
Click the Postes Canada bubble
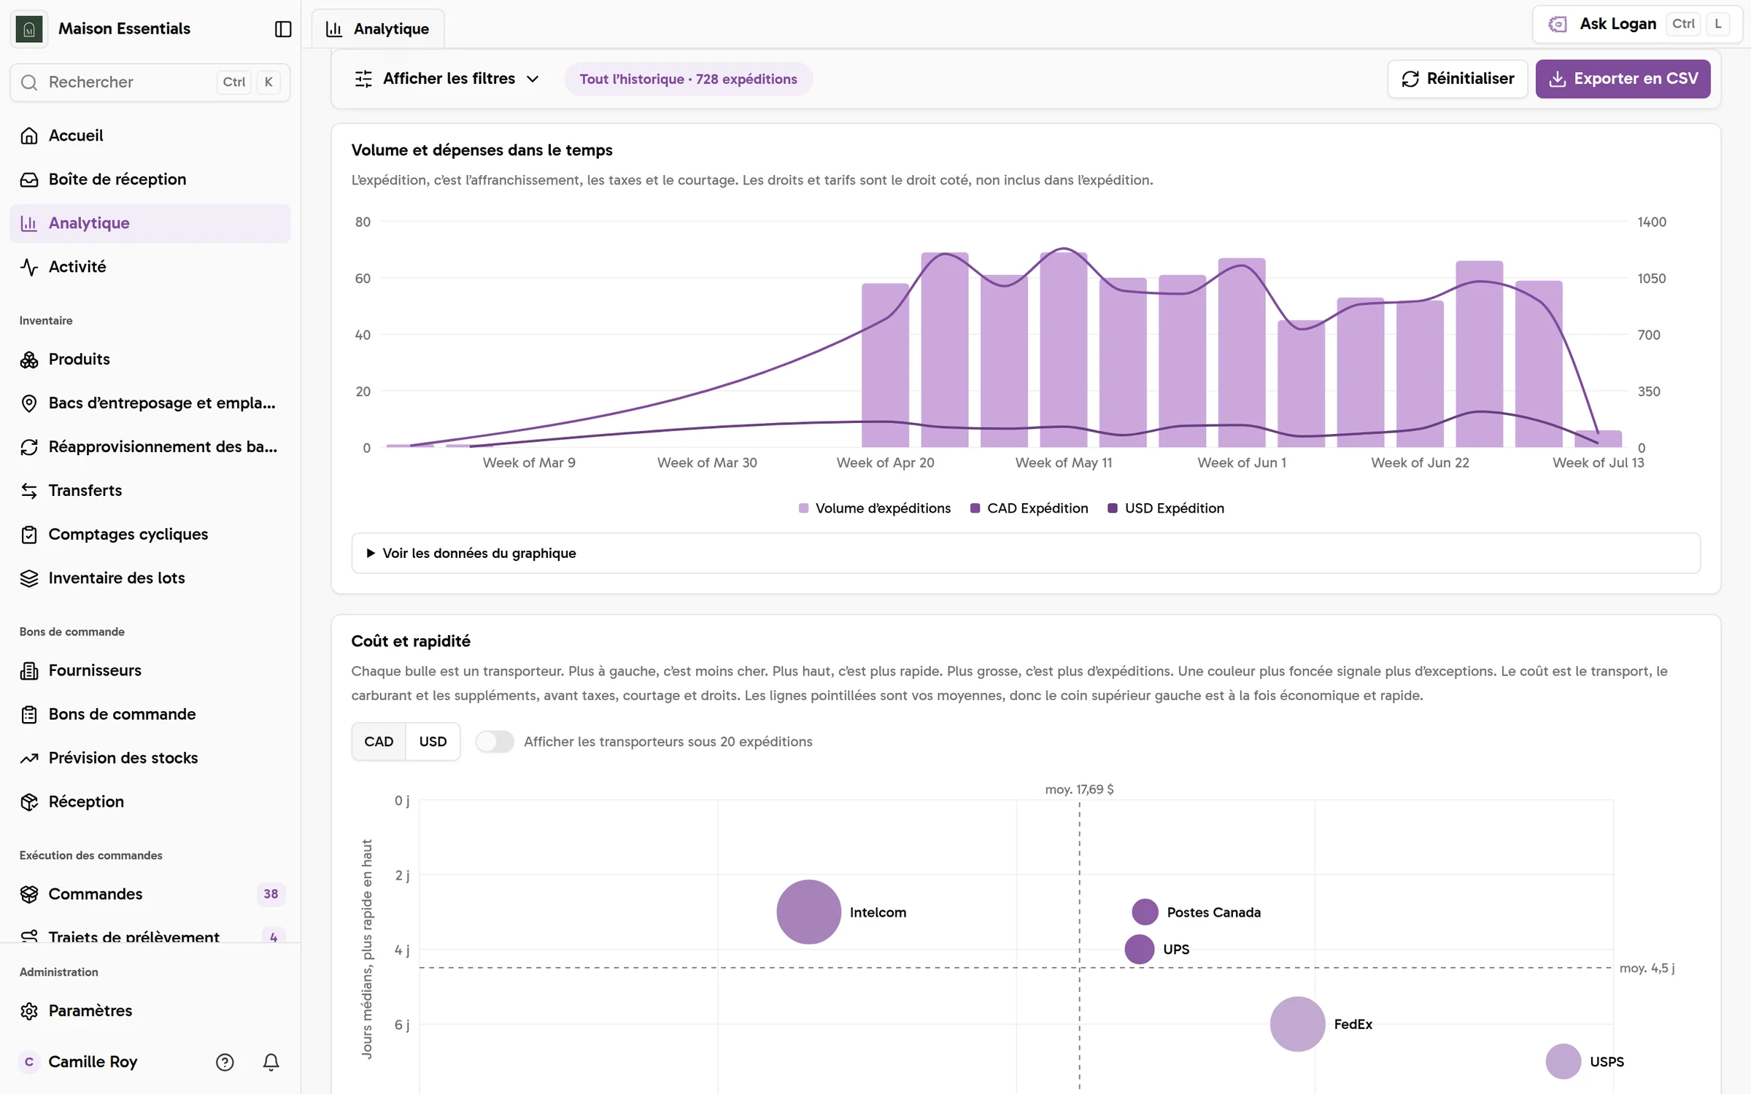coord(1145,912)
